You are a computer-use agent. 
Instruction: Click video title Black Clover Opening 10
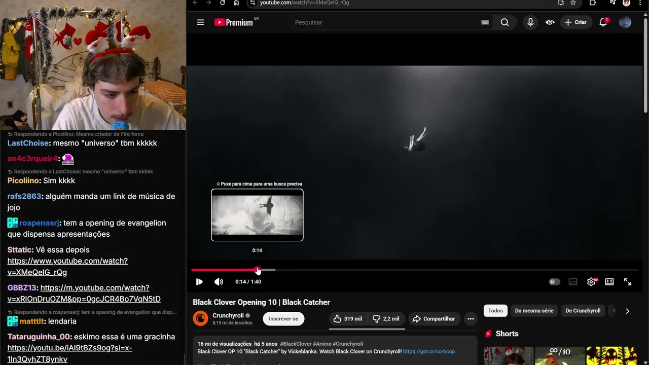(x=261, y=302)
